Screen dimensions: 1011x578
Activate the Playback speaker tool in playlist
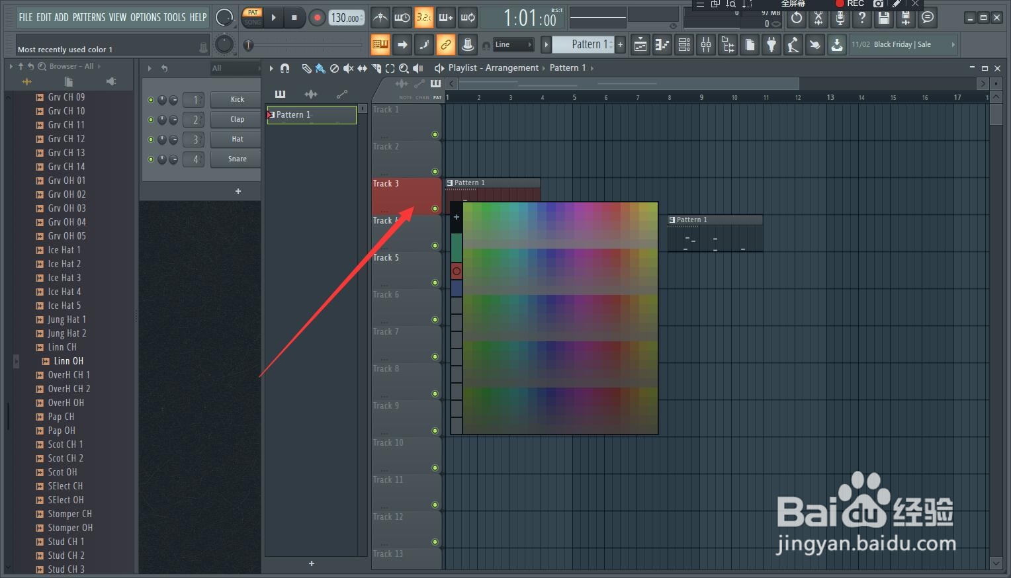(418, 68)
